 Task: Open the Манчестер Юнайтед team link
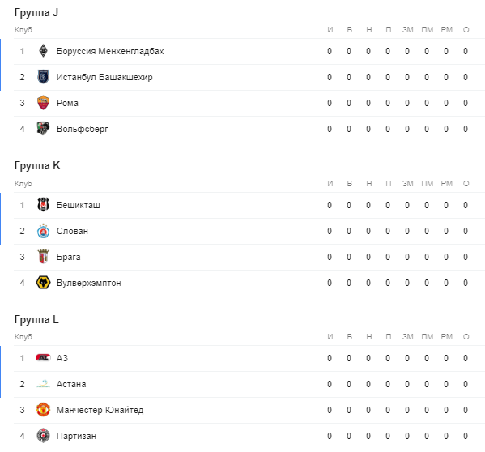100,410
